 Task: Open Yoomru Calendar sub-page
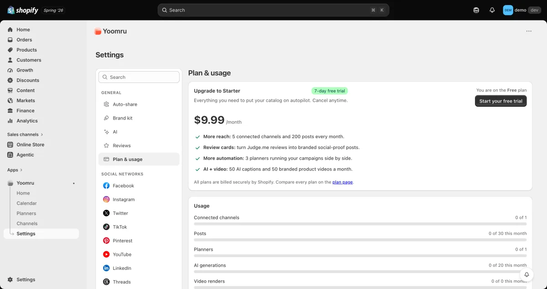click(26, 203)
